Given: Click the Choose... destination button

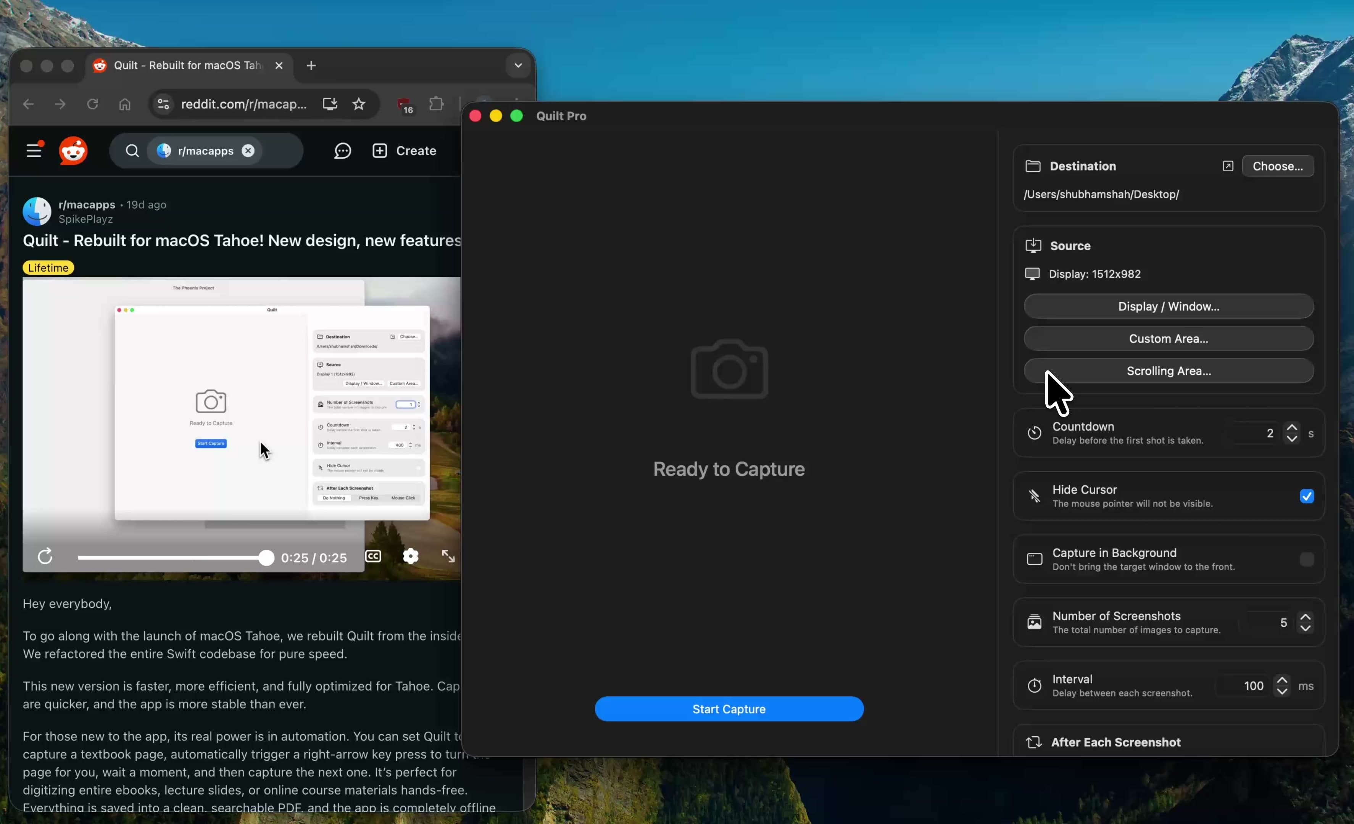Looking at the screenshot, I should click(x=1278, y=166).
